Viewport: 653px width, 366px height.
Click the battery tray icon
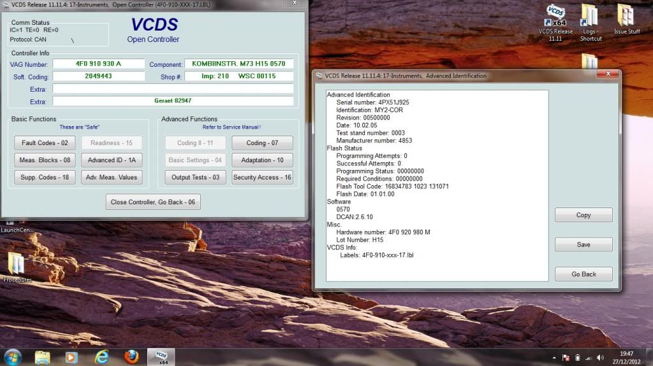(x=577, y=358)
